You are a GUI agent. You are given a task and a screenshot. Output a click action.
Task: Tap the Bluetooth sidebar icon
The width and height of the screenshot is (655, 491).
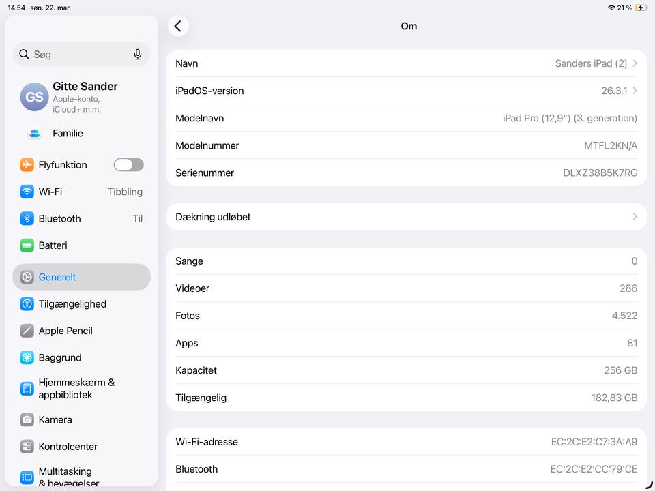(27, 218)
